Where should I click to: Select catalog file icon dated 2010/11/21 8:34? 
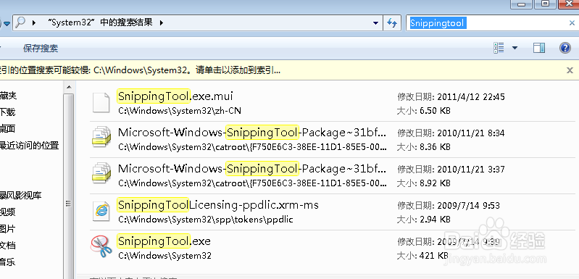click(x=101, y=137)
